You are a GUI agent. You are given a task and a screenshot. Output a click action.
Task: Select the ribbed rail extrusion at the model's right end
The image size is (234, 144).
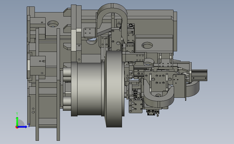[x=199, y=75]
